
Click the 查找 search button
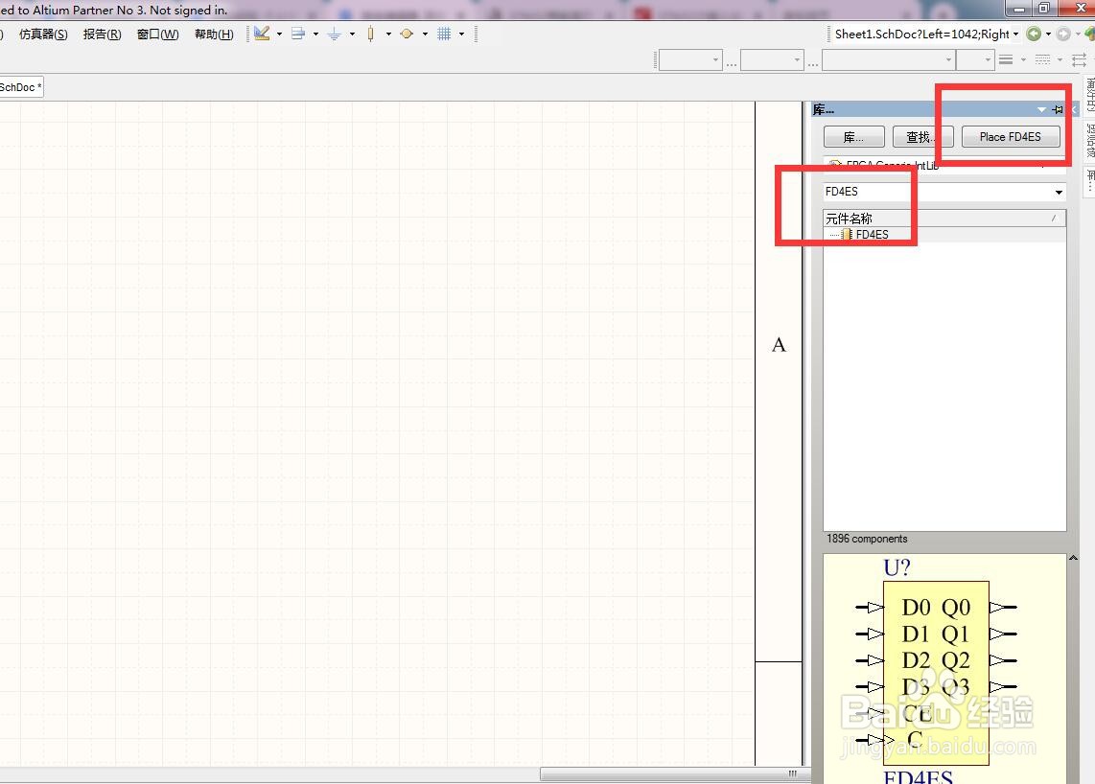[x=922, y=137]
